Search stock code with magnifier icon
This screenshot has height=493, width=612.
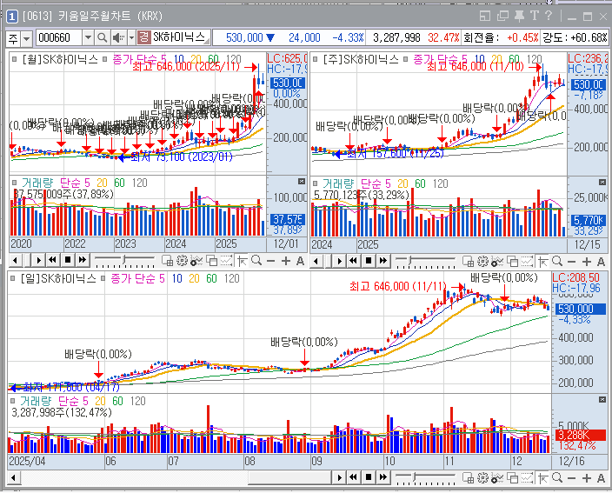[103, 38]
